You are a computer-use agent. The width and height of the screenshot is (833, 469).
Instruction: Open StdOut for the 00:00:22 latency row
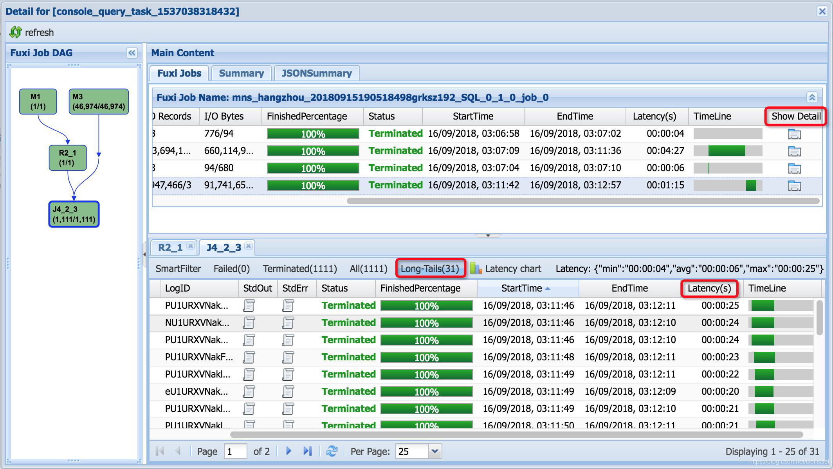coord(249,374)
